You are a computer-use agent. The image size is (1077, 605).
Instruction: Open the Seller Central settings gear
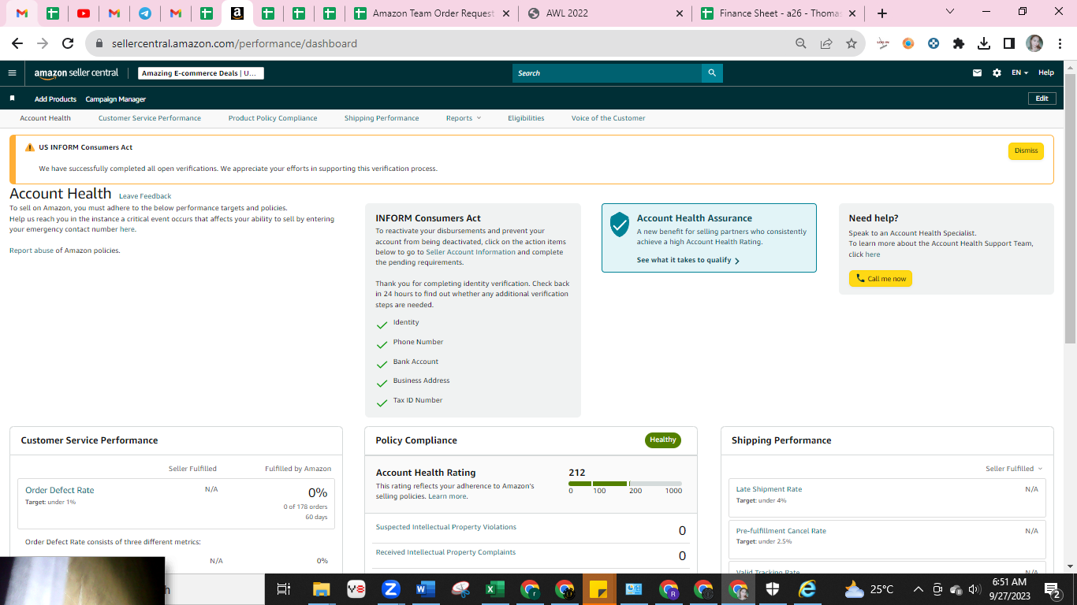pyautogui.click(x=997, y=73)
